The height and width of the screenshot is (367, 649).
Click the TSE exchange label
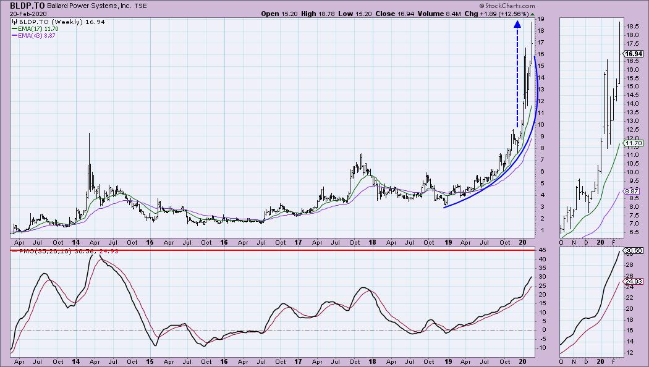click(x=140, y=6)
